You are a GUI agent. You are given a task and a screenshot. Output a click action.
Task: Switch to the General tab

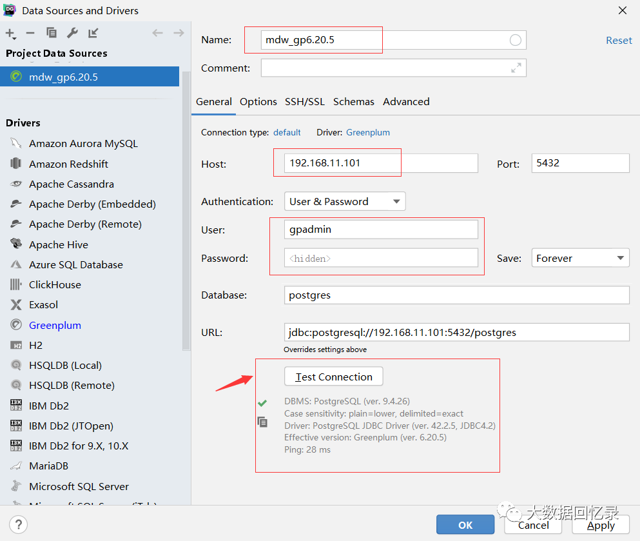coord(213,102)
